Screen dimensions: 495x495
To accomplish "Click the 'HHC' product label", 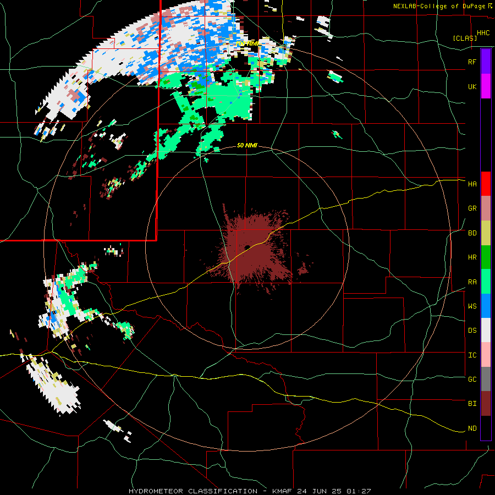I will click(483, 33).
